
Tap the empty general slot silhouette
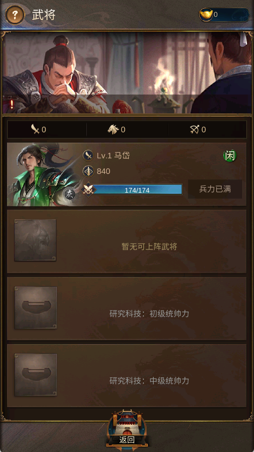36,240
